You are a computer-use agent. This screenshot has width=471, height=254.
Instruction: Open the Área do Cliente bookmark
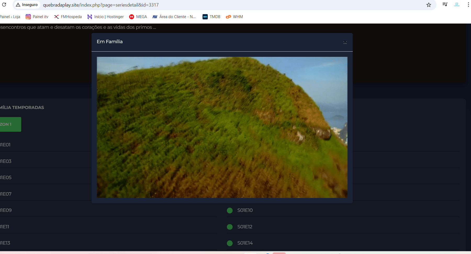pos(174,17)
